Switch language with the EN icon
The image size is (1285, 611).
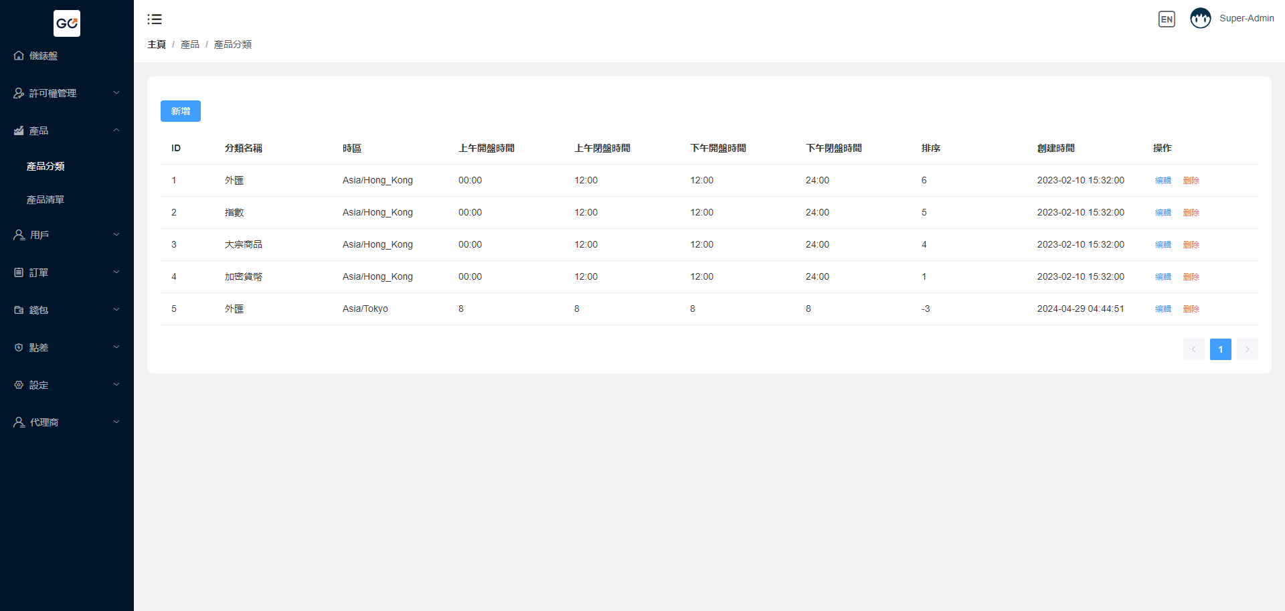[x=1167, y=19]
